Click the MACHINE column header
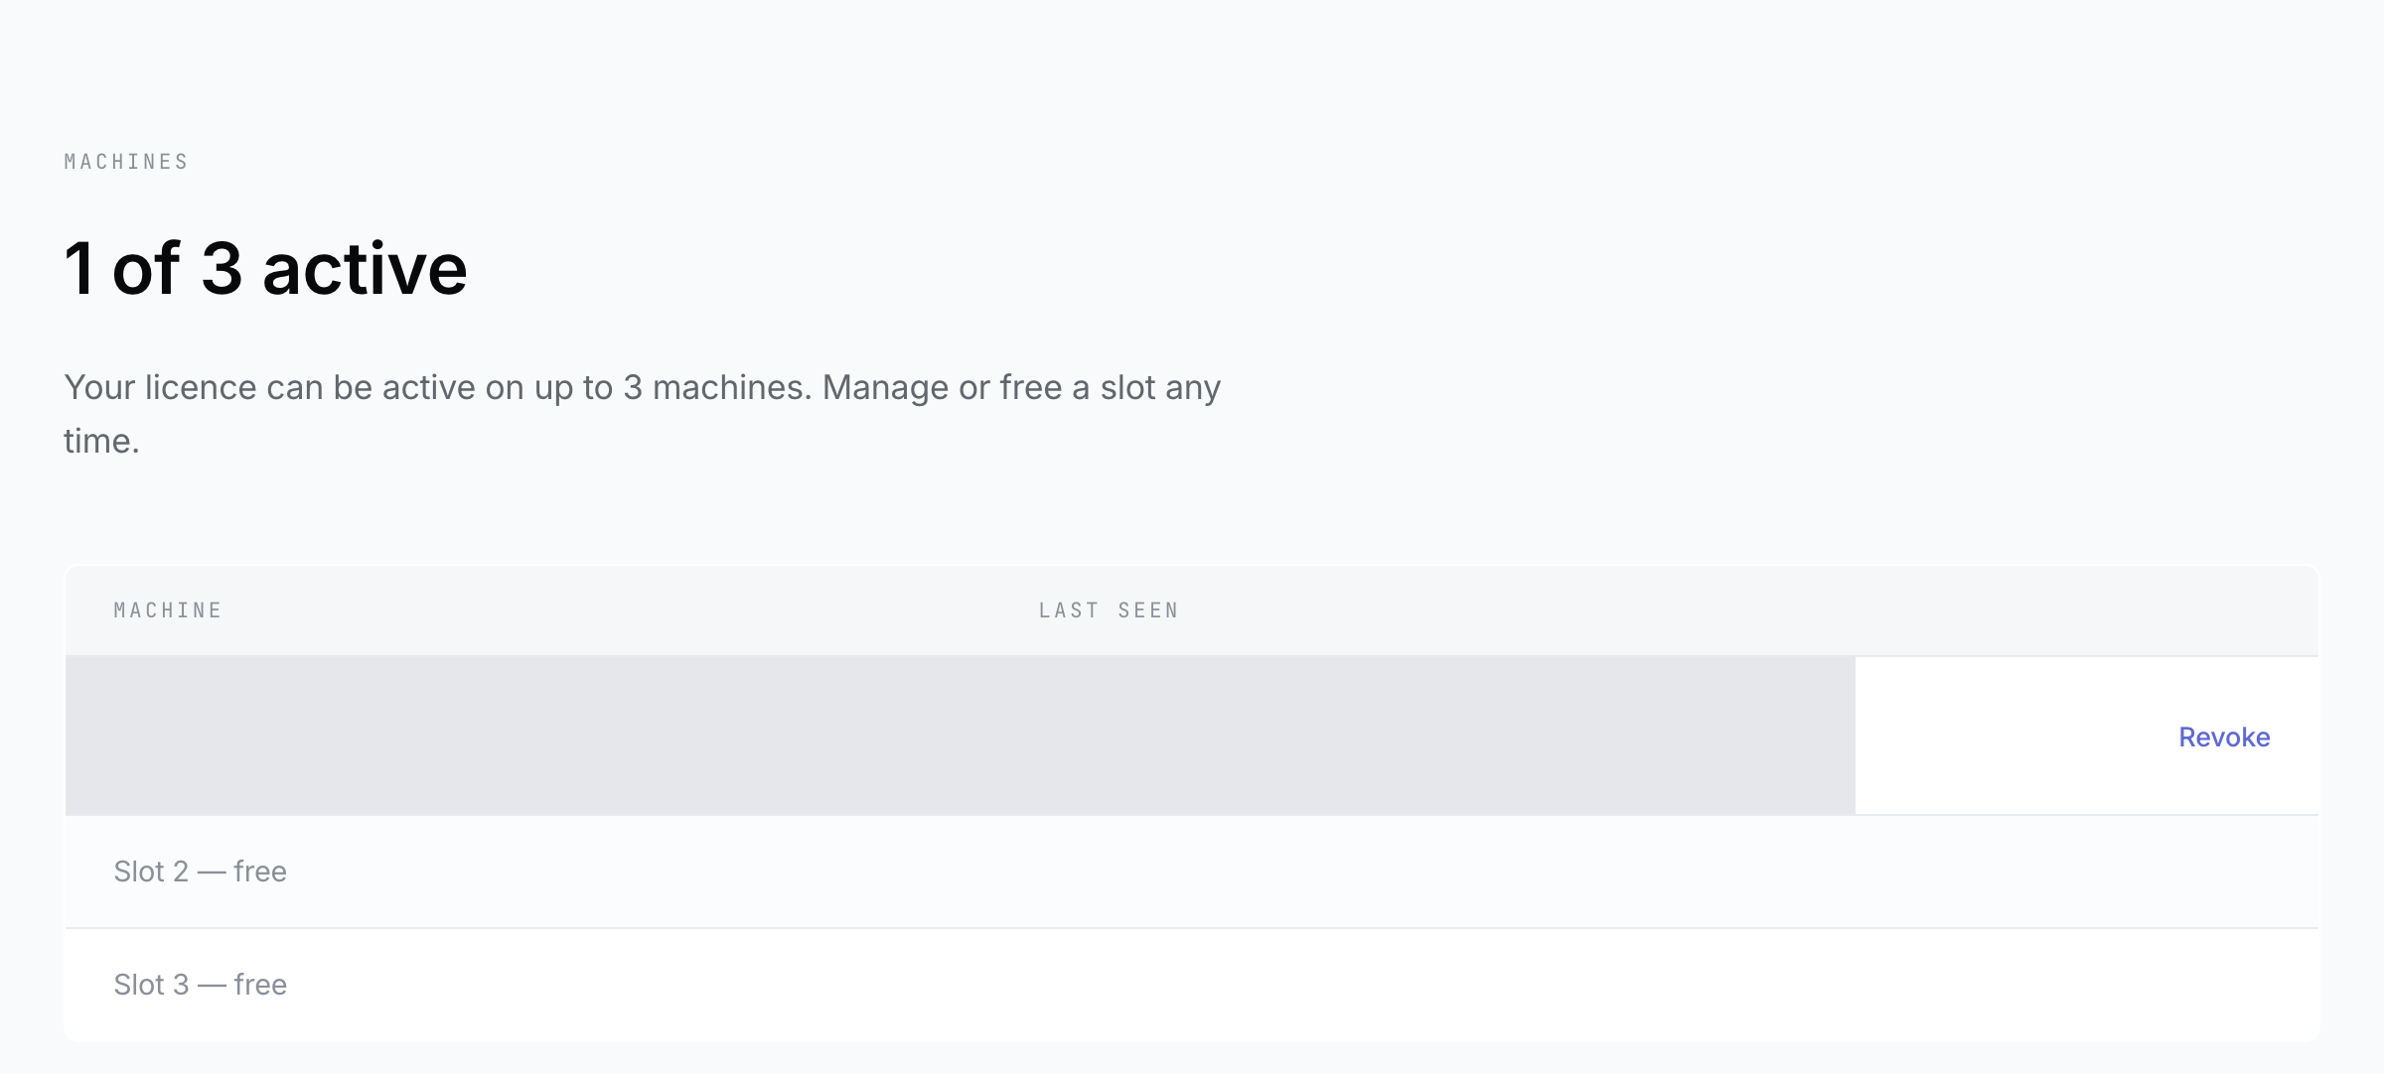2384x1074 pixels. [x=168, y=610]
